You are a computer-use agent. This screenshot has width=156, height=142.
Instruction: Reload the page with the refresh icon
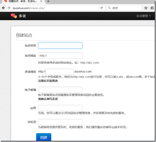click(101, 8)
